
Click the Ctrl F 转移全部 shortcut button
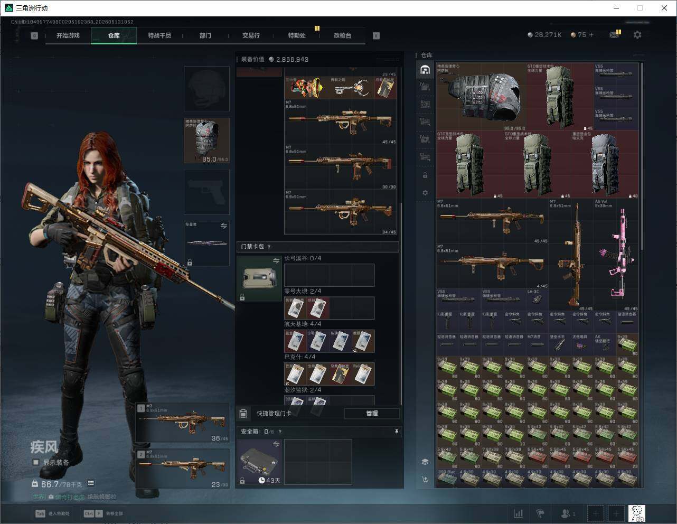104,513
